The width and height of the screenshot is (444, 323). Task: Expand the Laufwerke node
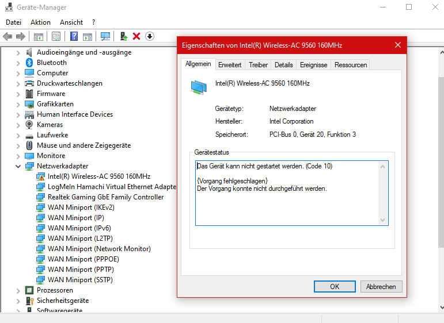click(18, 136)
